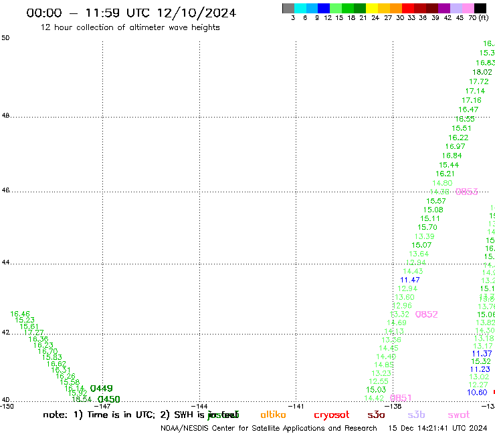Select the wave height value 18.02

[x=482, y=72]
